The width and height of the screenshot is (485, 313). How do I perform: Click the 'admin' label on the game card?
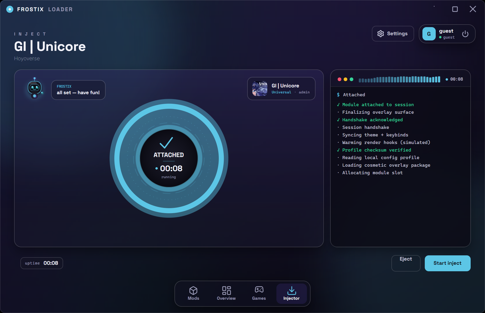[x=304, y=92]
